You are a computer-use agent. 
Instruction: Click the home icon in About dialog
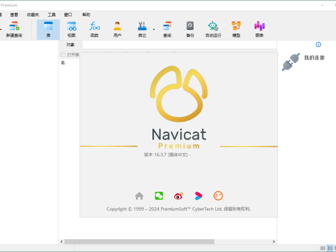coord(140,196)
